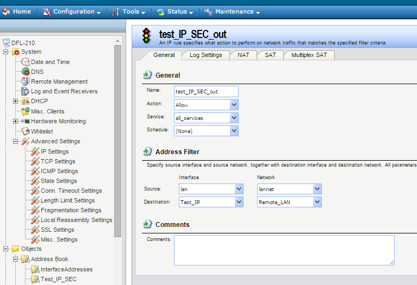The width and height of the screenshot is (417, 285).
Task: Collapse the System tree node
Action: [6, 52]
